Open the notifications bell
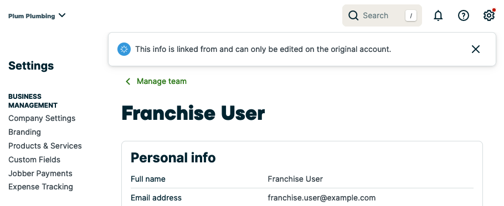504x206 pixels. click(x=438, y=15)
